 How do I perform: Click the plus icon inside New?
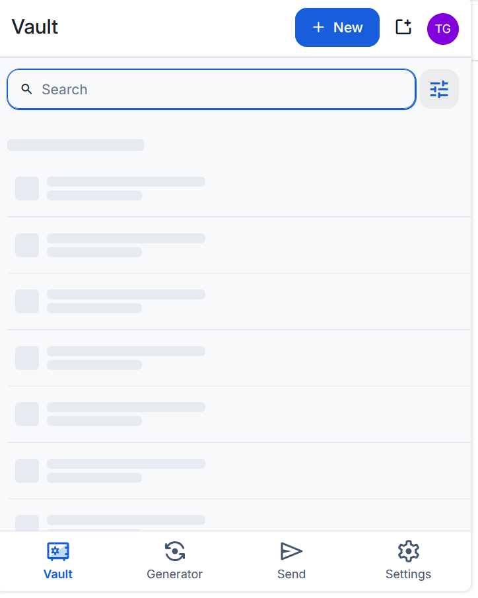point(318,28)
